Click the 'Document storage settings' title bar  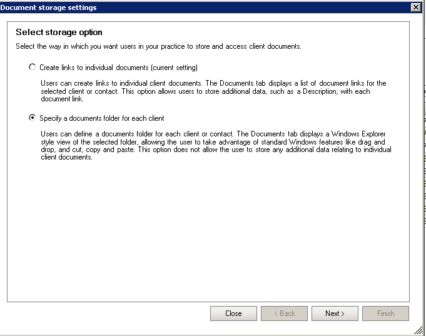(x=188, y=7)
